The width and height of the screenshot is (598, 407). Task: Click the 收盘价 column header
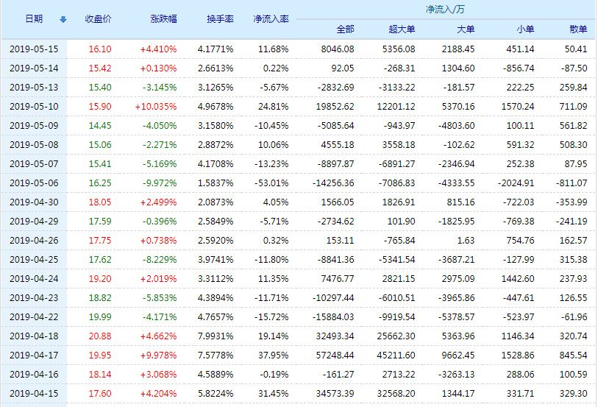click(x=98, y=19)
